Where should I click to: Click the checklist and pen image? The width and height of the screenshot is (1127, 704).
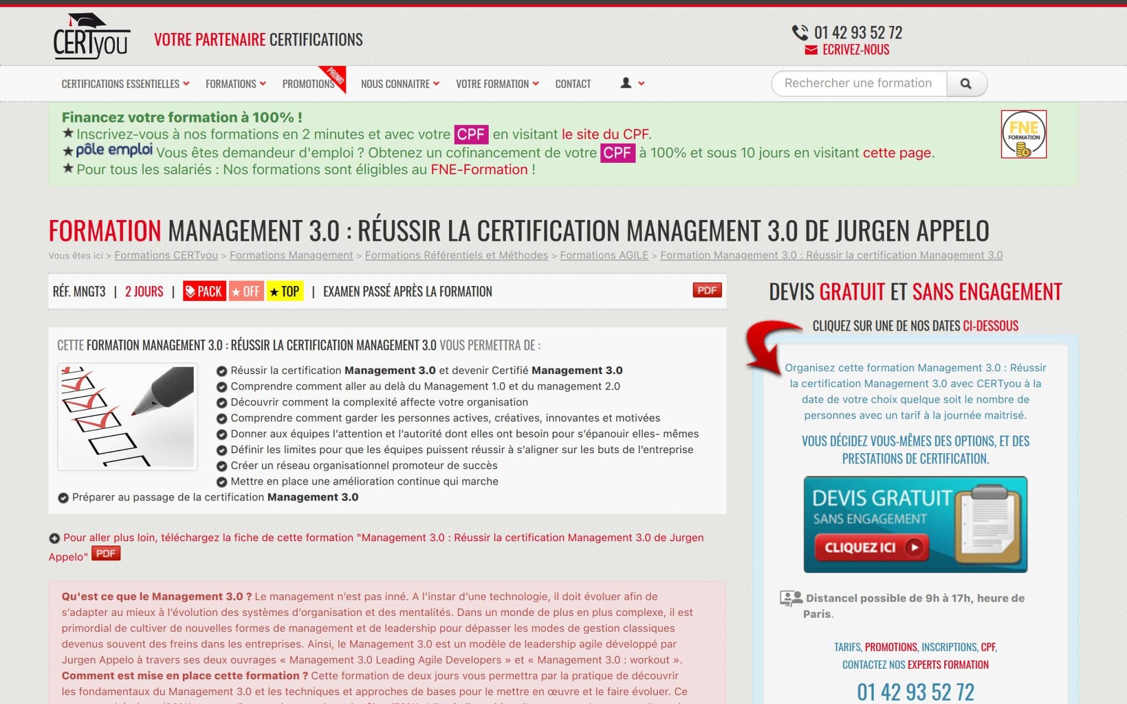click(x=128, y=416)
